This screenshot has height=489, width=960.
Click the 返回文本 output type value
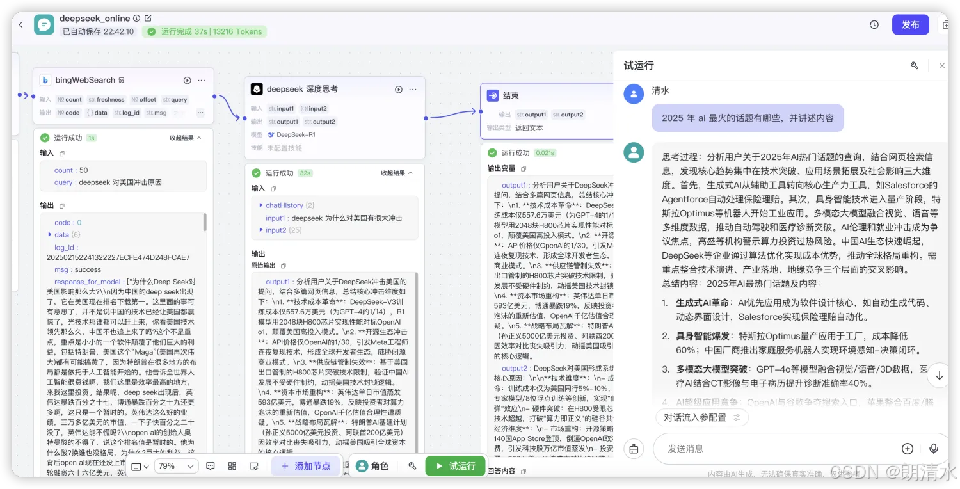[529, 127]
